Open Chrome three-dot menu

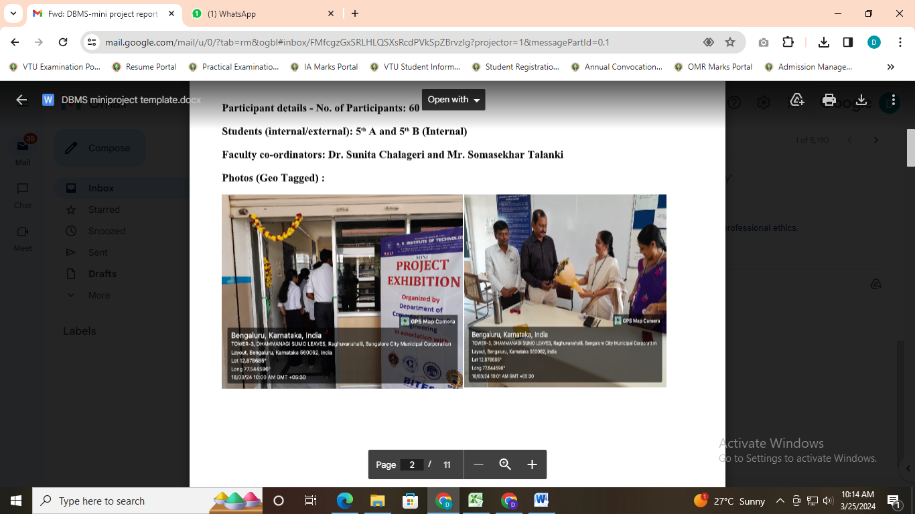pyautogui.click(x=899, y=42)
